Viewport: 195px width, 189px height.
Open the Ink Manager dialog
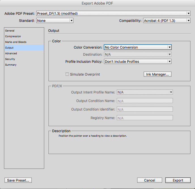(x=157, y=74)
